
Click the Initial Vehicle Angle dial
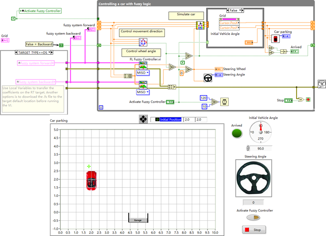260,132
